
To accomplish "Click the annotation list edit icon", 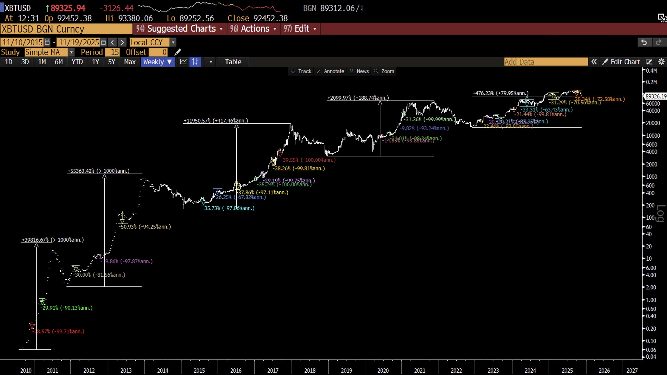I will click(649, 62).
